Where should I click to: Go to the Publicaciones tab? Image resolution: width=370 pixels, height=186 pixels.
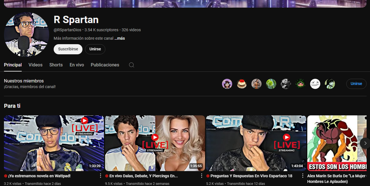pyautogui.click(x=105, y=65)
